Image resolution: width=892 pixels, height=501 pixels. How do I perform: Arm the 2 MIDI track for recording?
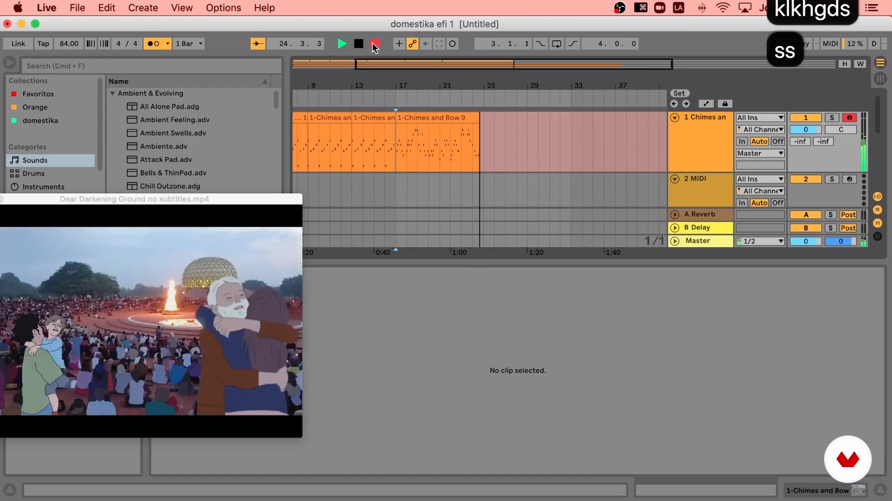(x=849, y=179)
